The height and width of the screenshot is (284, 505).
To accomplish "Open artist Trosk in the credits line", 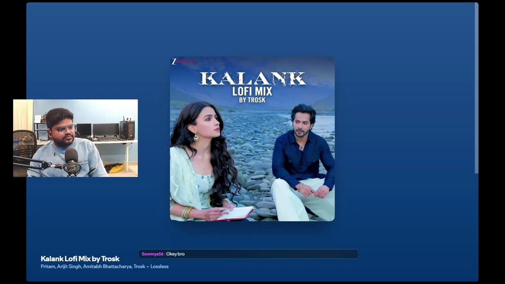I will point(139,267).
